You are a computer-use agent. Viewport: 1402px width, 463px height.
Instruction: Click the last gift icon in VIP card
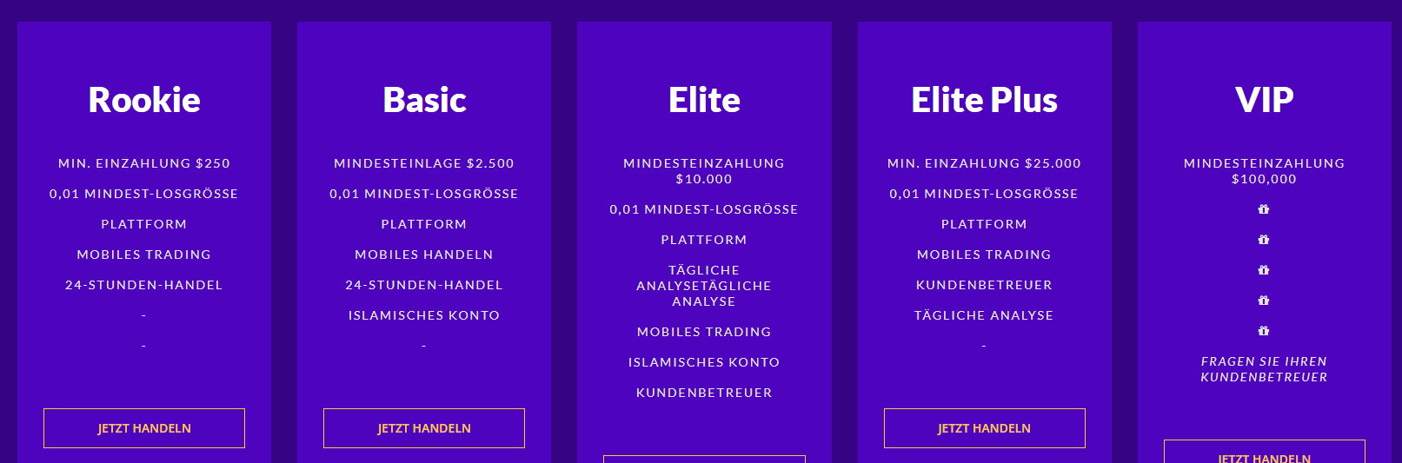(x=1264, y=331)
